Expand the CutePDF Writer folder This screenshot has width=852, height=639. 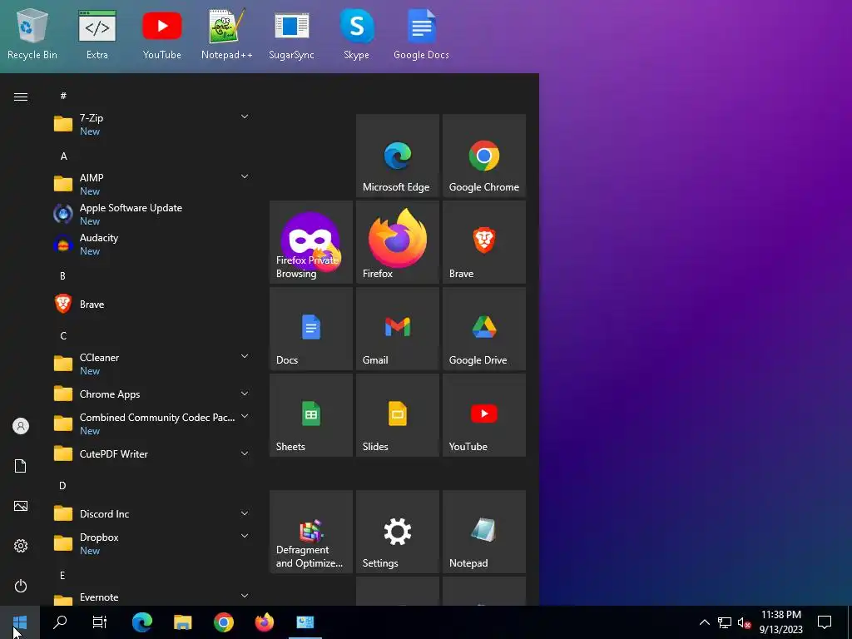click(151, 453)
